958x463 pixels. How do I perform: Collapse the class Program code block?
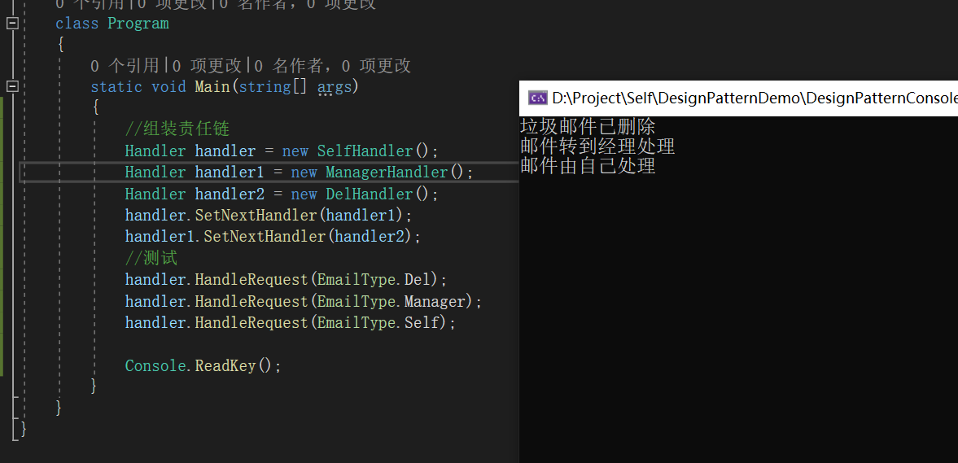click(12, 24)
